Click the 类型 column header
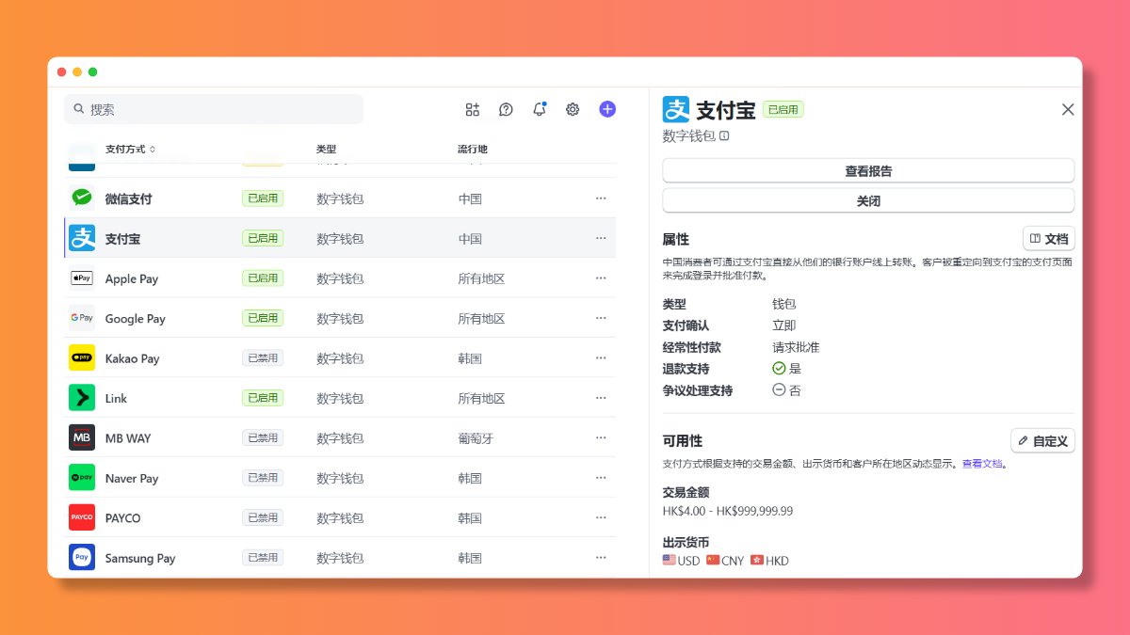The image size is (1130, 635). pyautogui.click(x=327, y=149)
